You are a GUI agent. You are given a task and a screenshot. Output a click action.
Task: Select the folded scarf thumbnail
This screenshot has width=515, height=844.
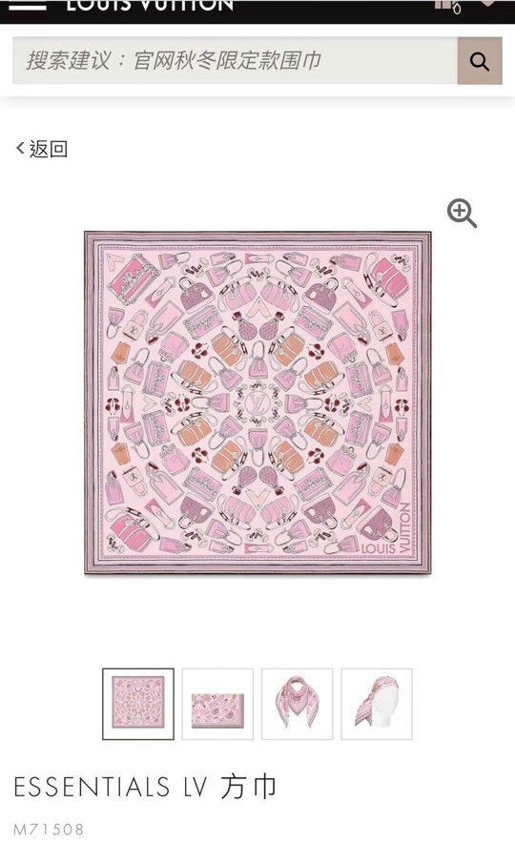(217, 704)
